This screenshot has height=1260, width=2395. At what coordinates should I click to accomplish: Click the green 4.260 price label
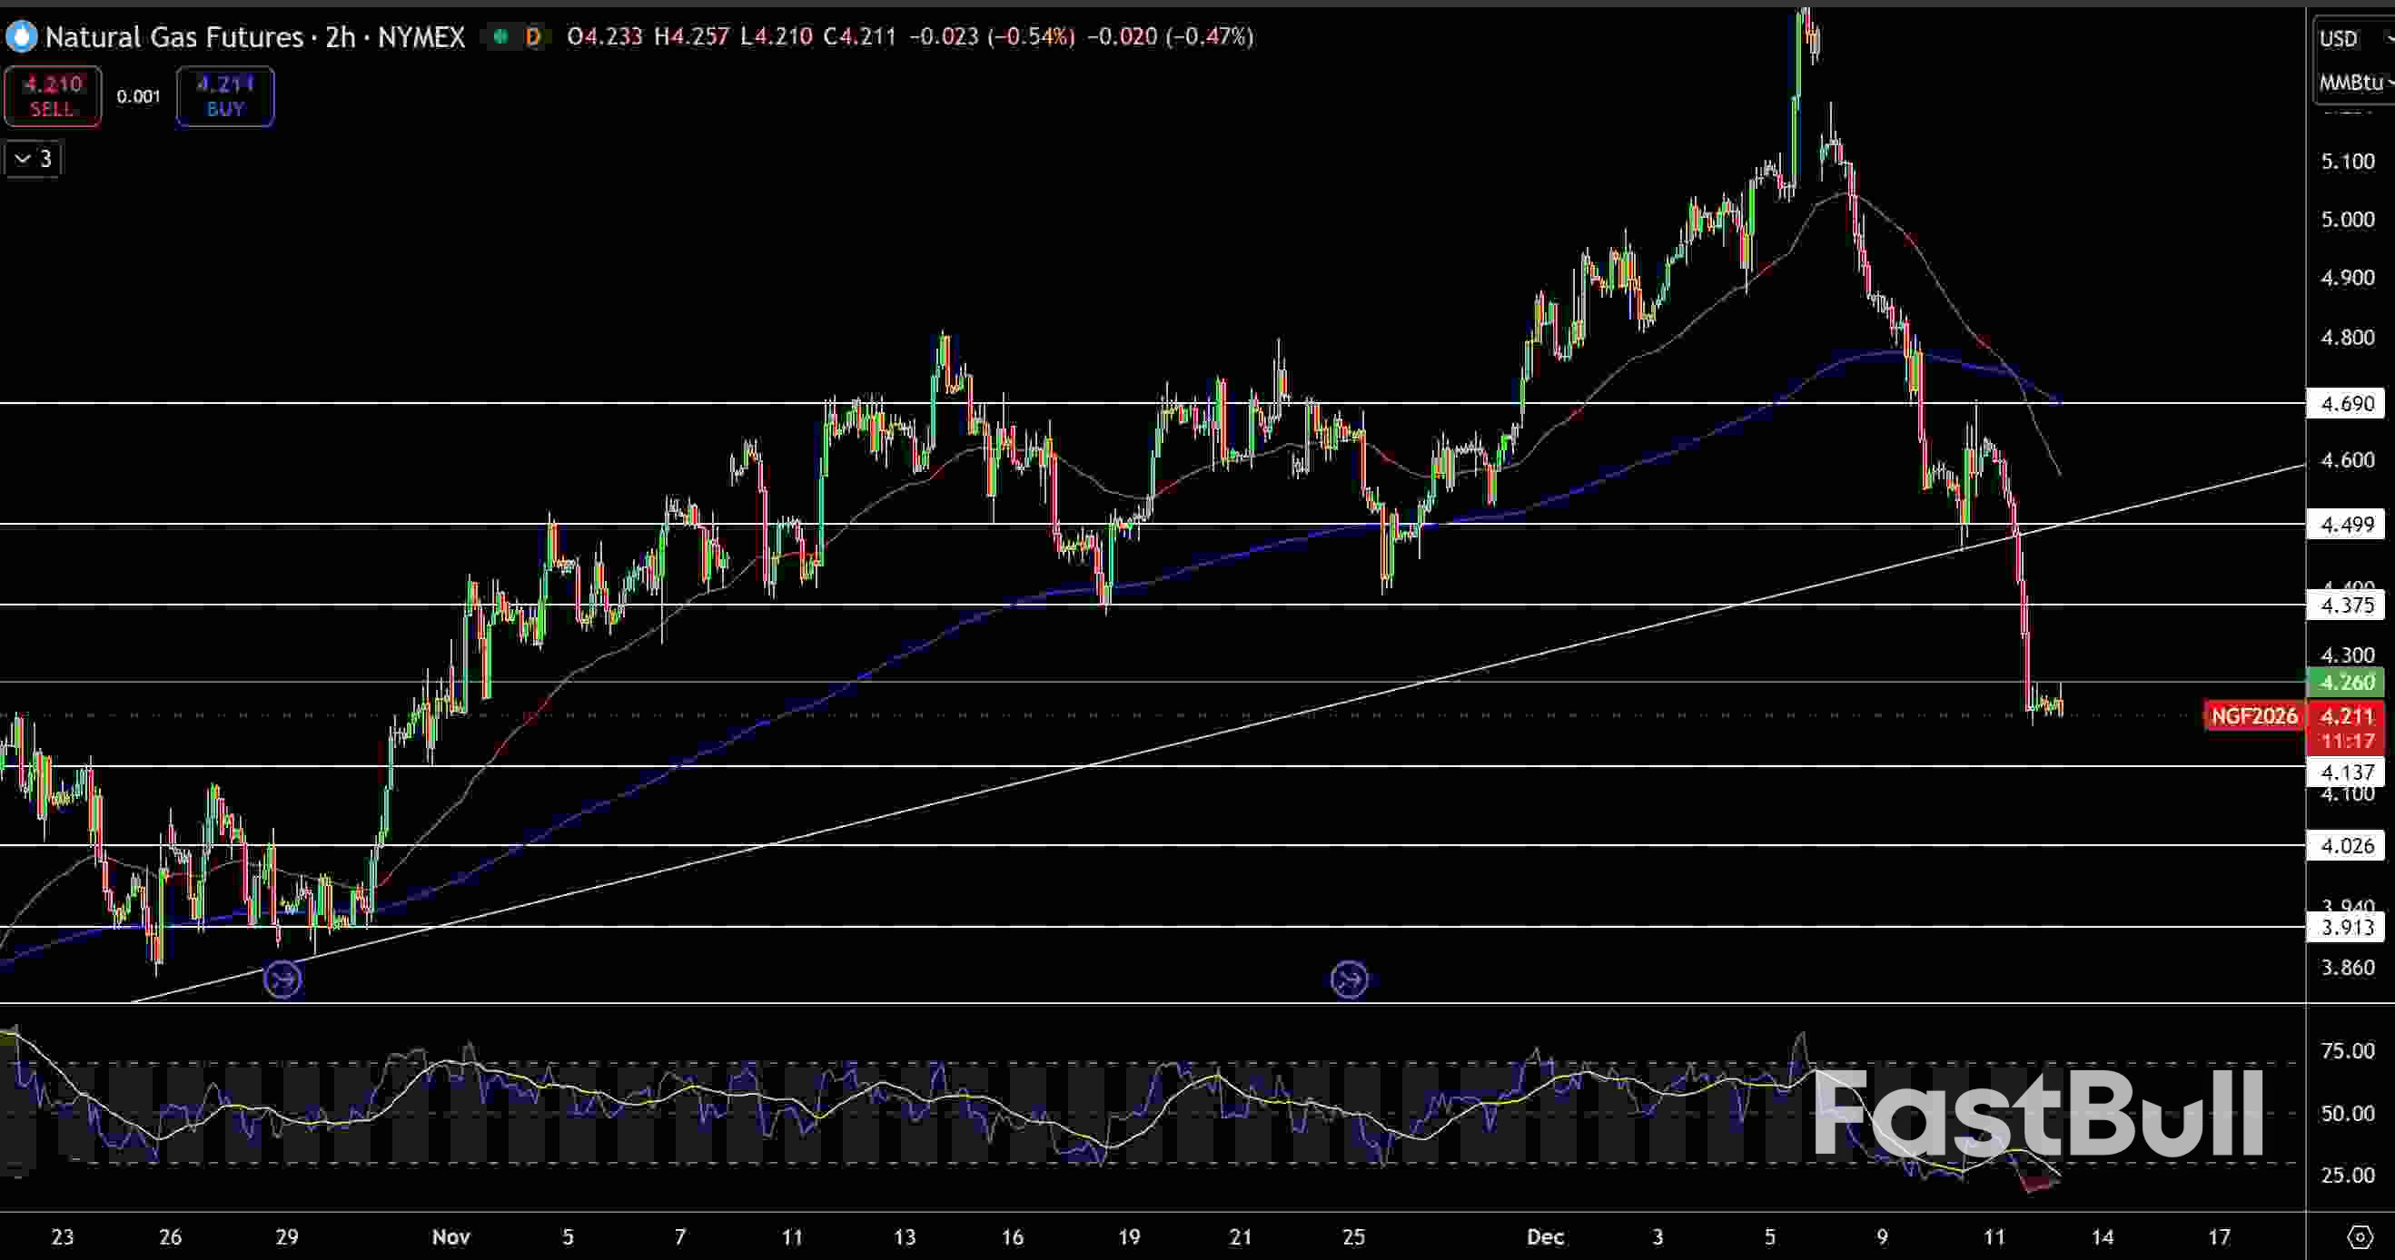coord(2347,682)
